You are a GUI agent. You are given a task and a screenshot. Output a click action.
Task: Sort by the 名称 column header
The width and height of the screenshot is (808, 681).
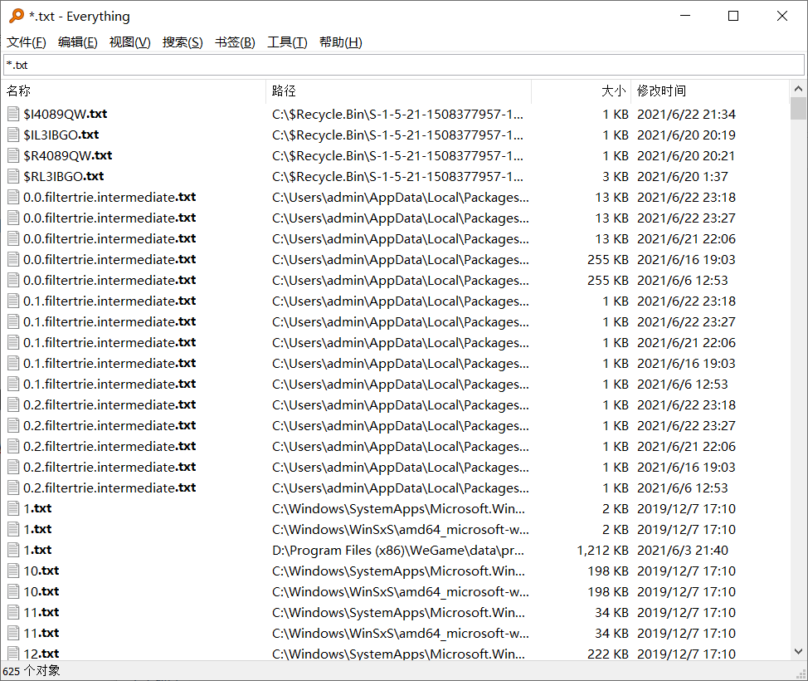134,91
